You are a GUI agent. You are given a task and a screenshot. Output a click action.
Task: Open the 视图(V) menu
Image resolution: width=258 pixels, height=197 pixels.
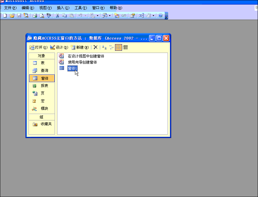click(46, 8)
